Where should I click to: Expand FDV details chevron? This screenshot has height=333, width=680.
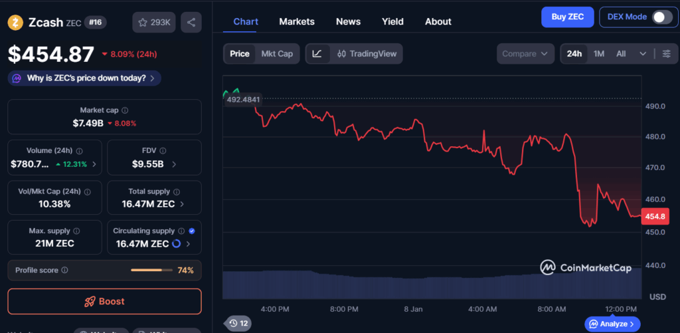[174, 164]
